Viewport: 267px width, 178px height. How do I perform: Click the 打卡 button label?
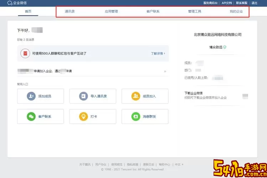[x=94, y=116]
